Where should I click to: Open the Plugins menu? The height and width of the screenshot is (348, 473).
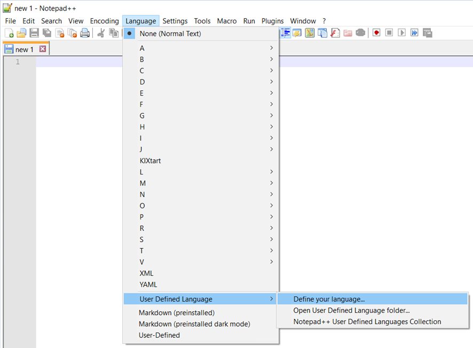pyautogui.click(x=272, y=21)
